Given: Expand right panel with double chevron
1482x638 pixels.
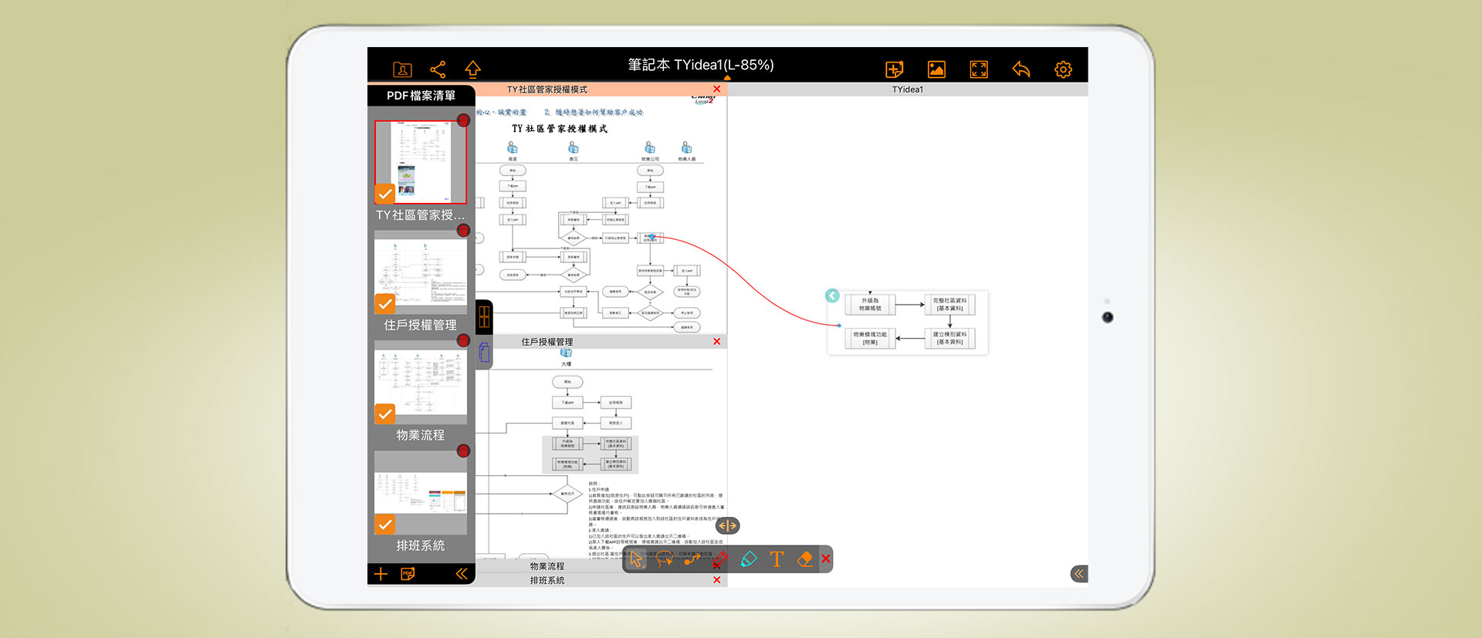Looking at the screenshot, I should pyautogui.click(x=1079, y=573).
